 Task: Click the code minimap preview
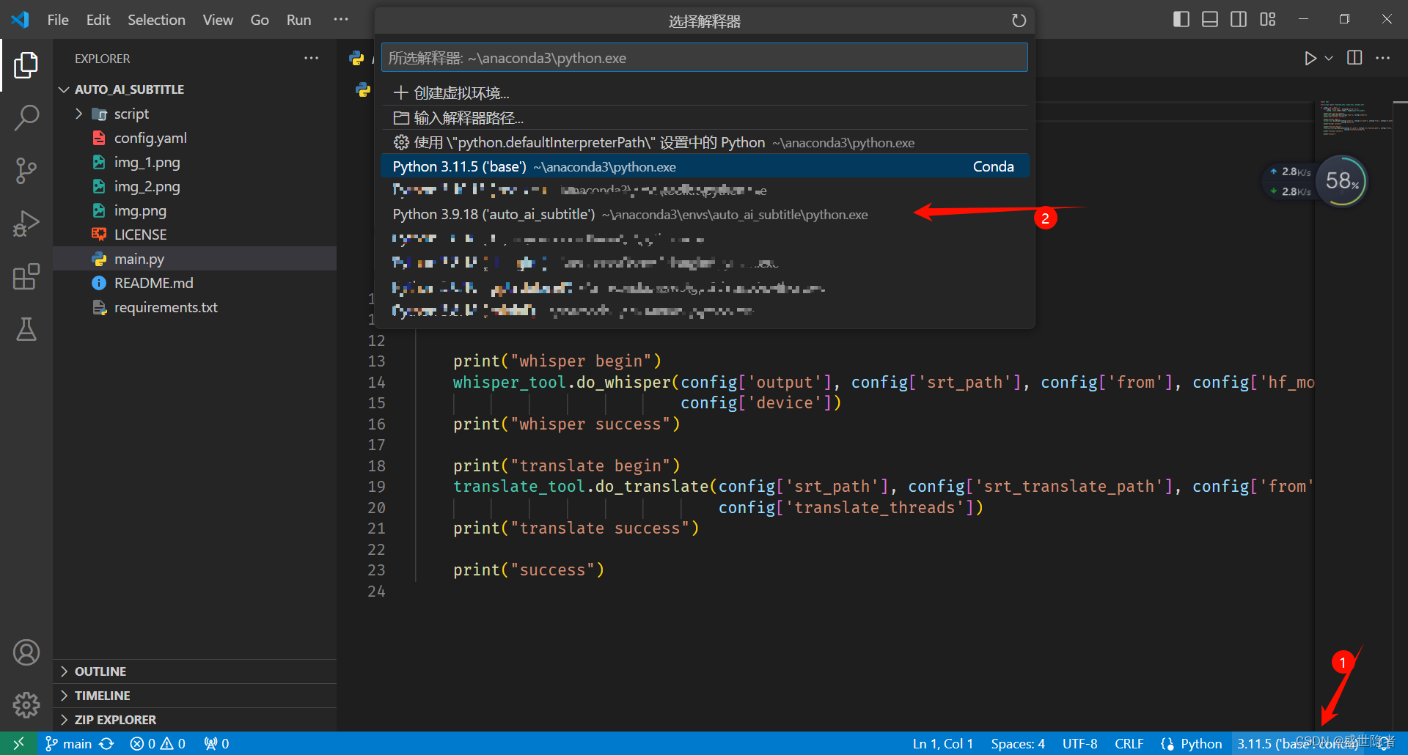pos(1355,119)
